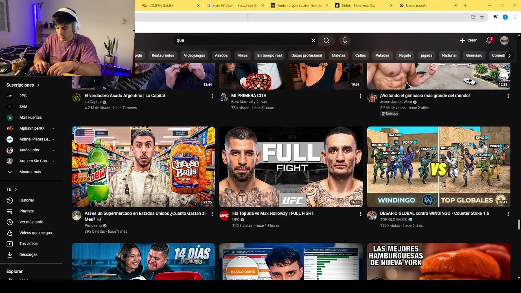Open the TOP GLOBALES channel avatar
This screenshot has height=293, width=521.
pyautogui.click(x=372, y=215)
